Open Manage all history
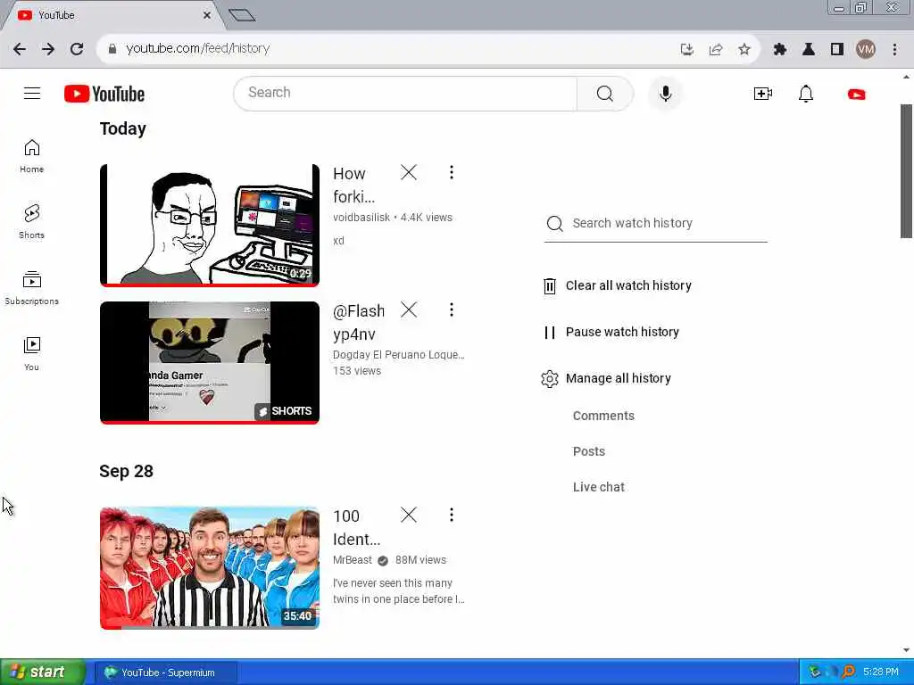 [606, 378]
